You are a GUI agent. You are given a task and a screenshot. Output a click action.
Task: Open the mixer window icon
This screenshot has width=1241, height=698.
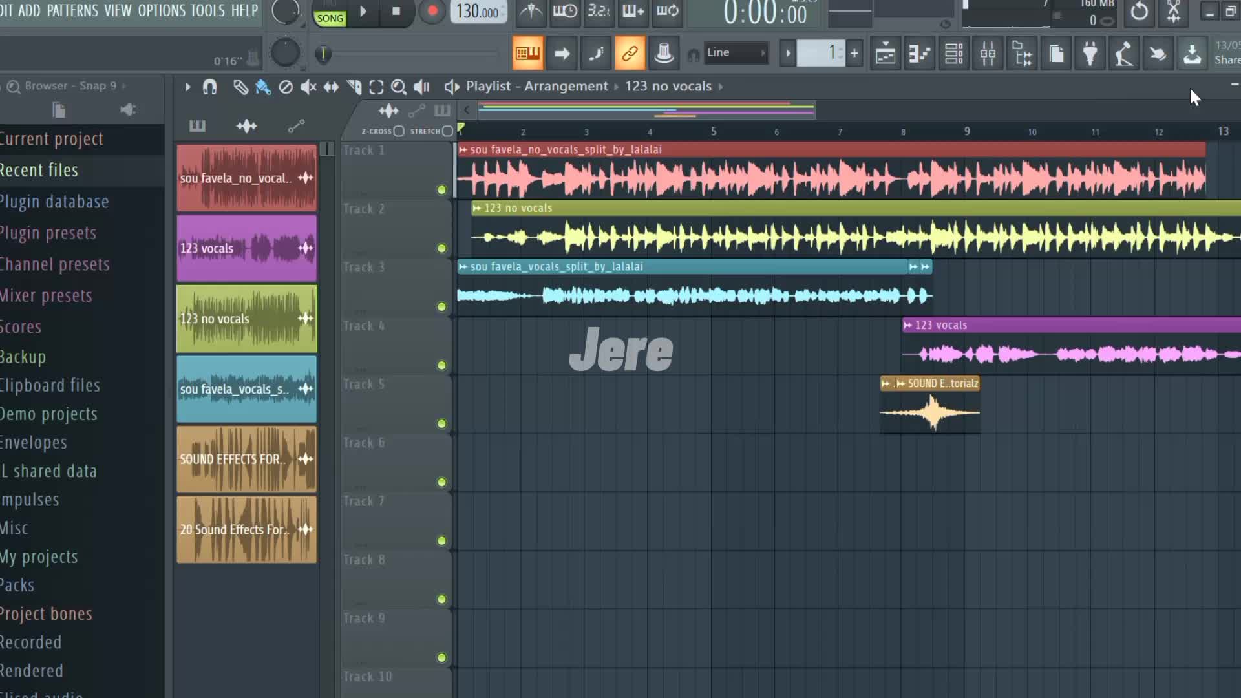988,54
